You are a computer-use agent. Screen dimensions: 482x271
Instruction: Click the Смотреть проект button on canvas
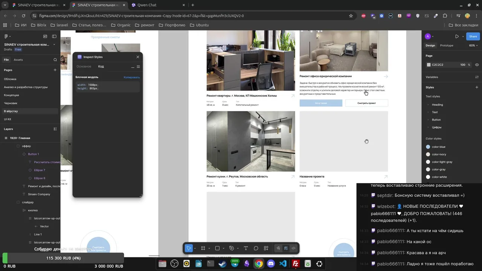(x=366, y=103)
